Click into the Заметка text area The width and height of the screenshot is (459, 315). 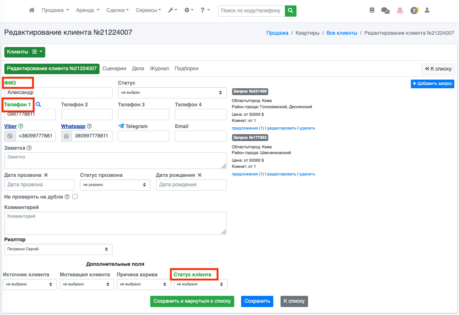click(x=115, y=160)
